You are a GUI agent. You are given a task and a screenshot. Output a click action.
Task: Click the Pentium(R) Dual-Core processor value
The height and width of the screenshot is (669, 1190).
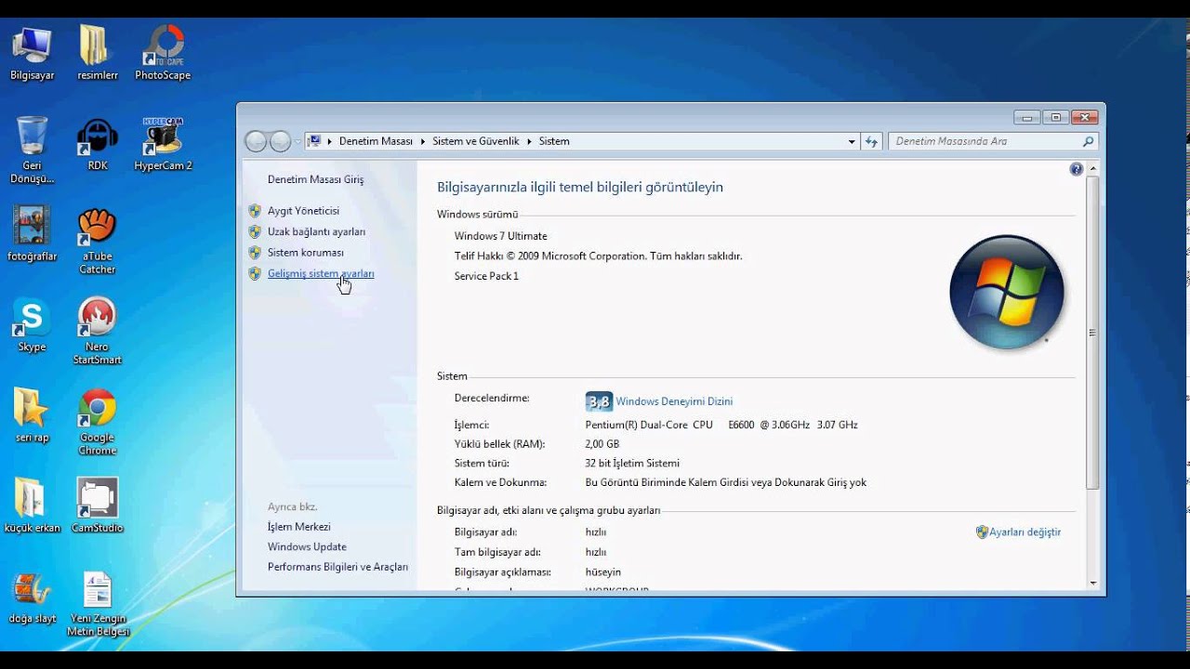(721, 425)
